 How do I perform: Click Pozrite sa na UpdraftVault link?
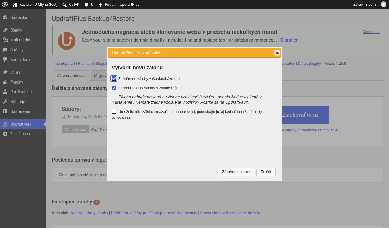pos(225,102)
